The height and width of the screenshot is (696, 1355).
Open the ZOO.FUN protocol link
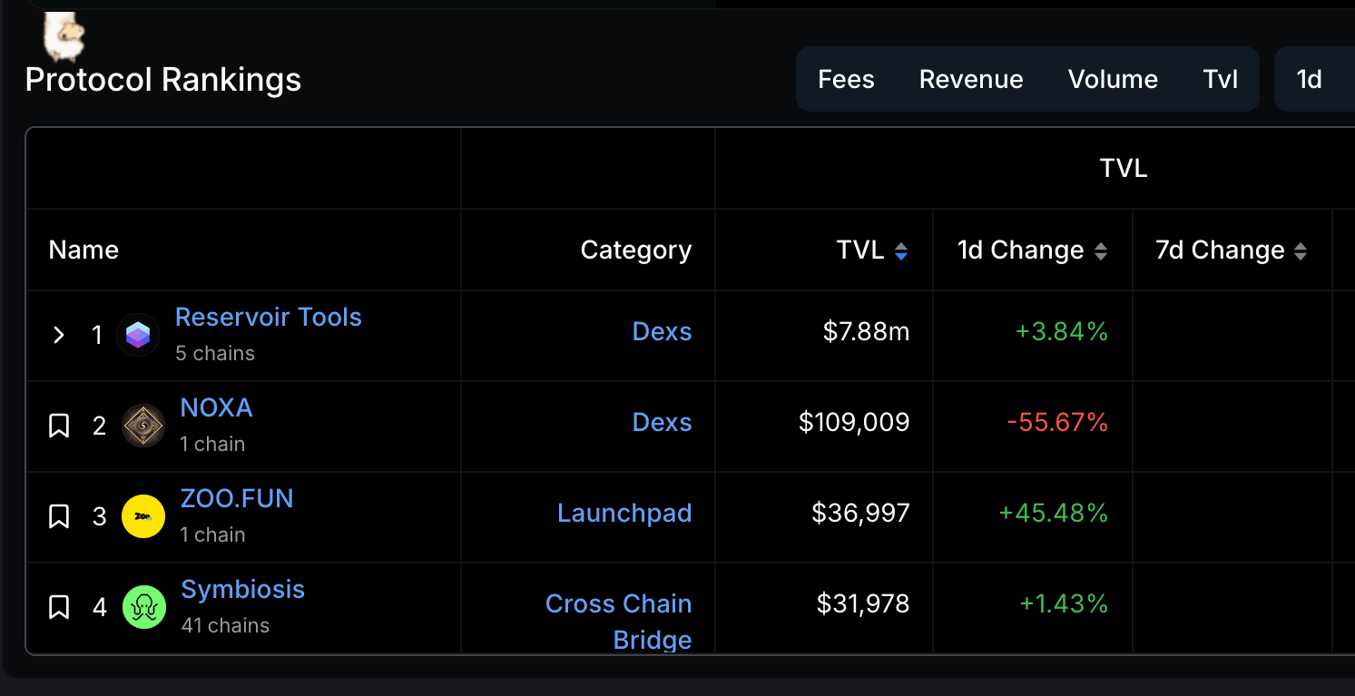[237, 499]
